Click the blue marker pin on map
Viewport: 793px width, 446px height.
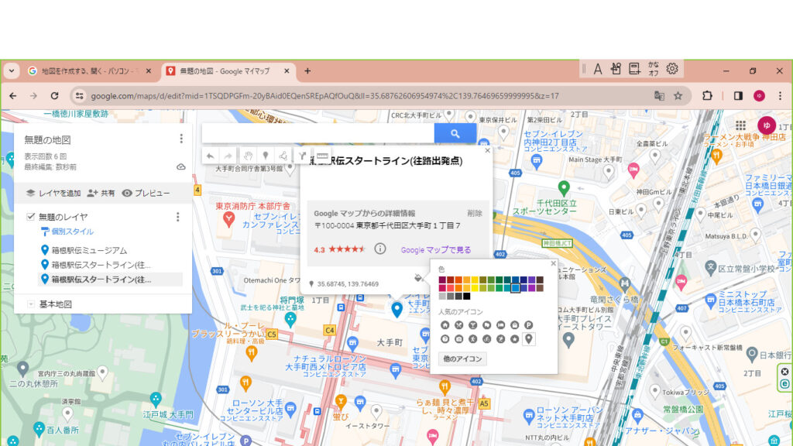[x=397, y=310]
